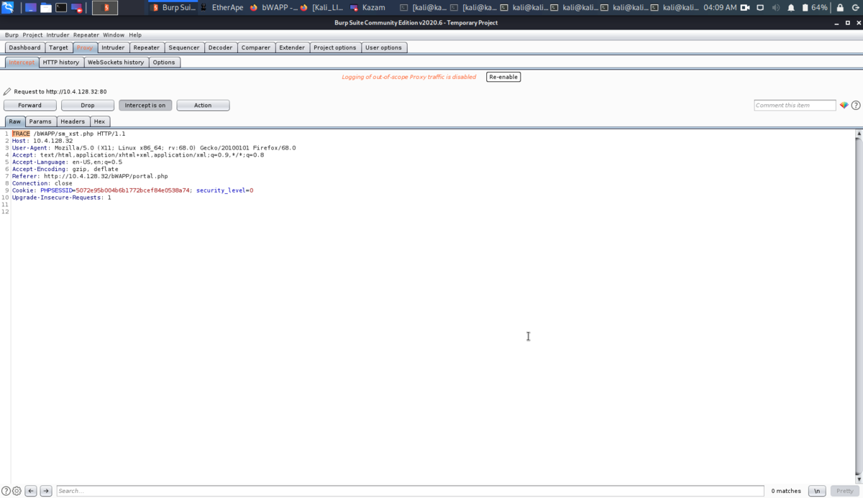Switch to the Dashboard tab
Viewport: 863px width, 498px height.
[24, 47]
